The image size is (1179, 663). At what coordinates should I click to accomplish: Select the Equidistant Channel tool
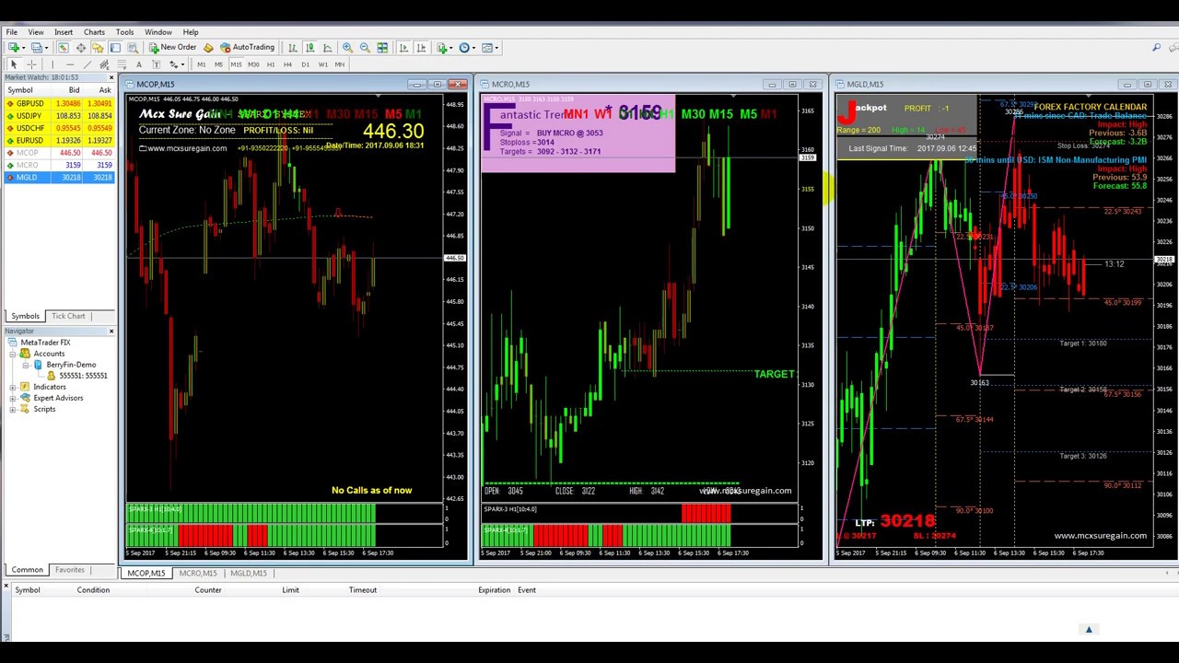click(104, 64)
